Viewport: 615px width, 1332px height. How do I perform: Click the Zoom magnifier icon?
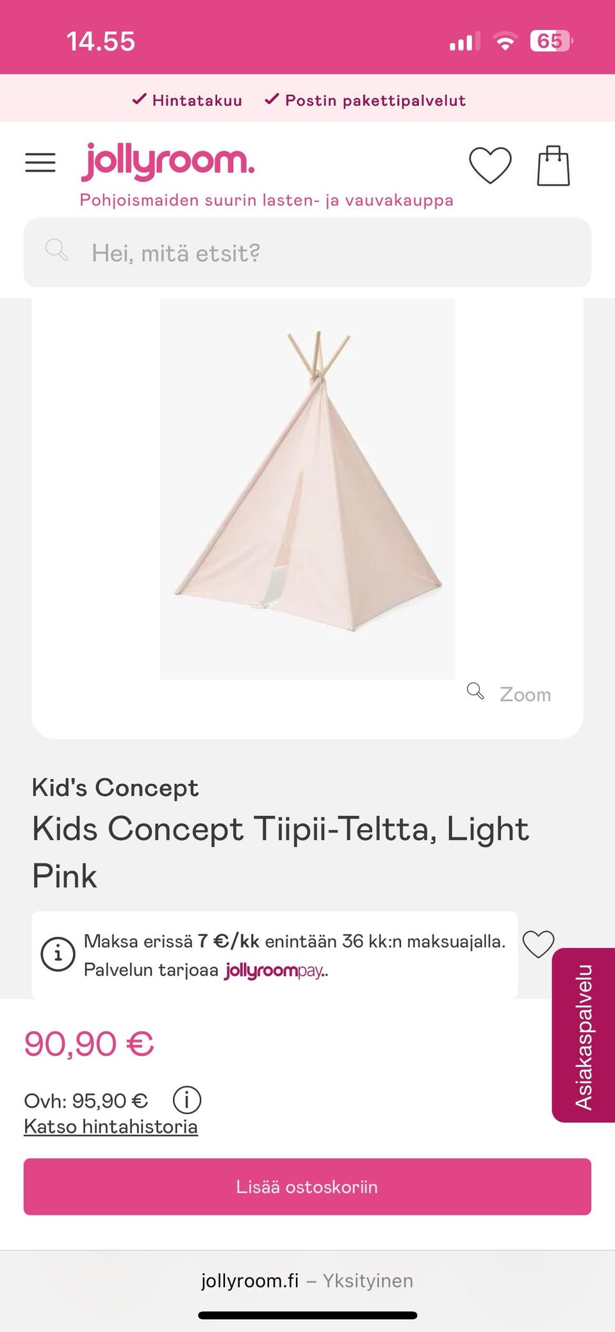(x=475, y=691)
